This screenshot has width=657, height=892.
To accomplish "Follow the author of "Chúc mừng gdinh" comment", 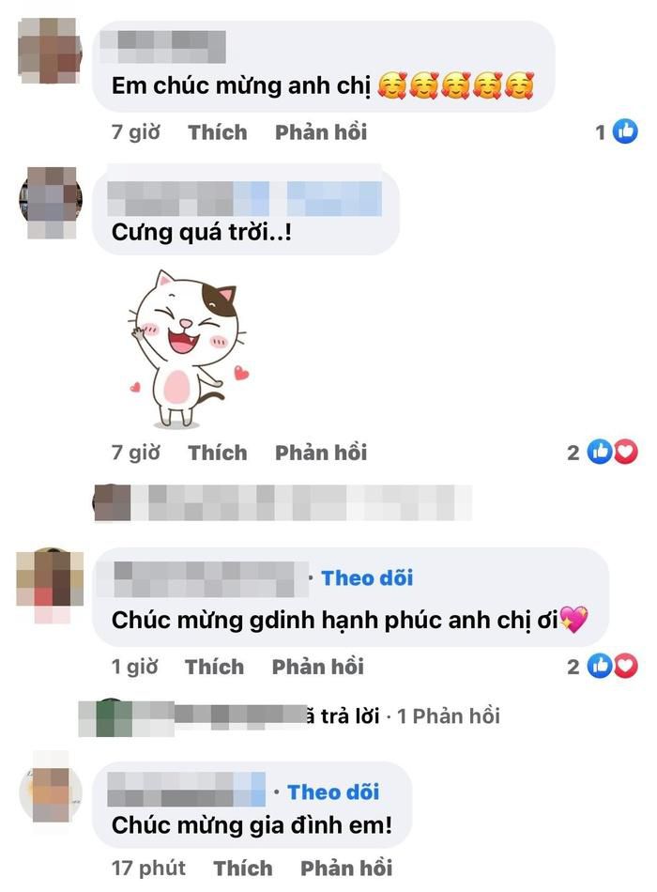I will (x=368, y=578).
